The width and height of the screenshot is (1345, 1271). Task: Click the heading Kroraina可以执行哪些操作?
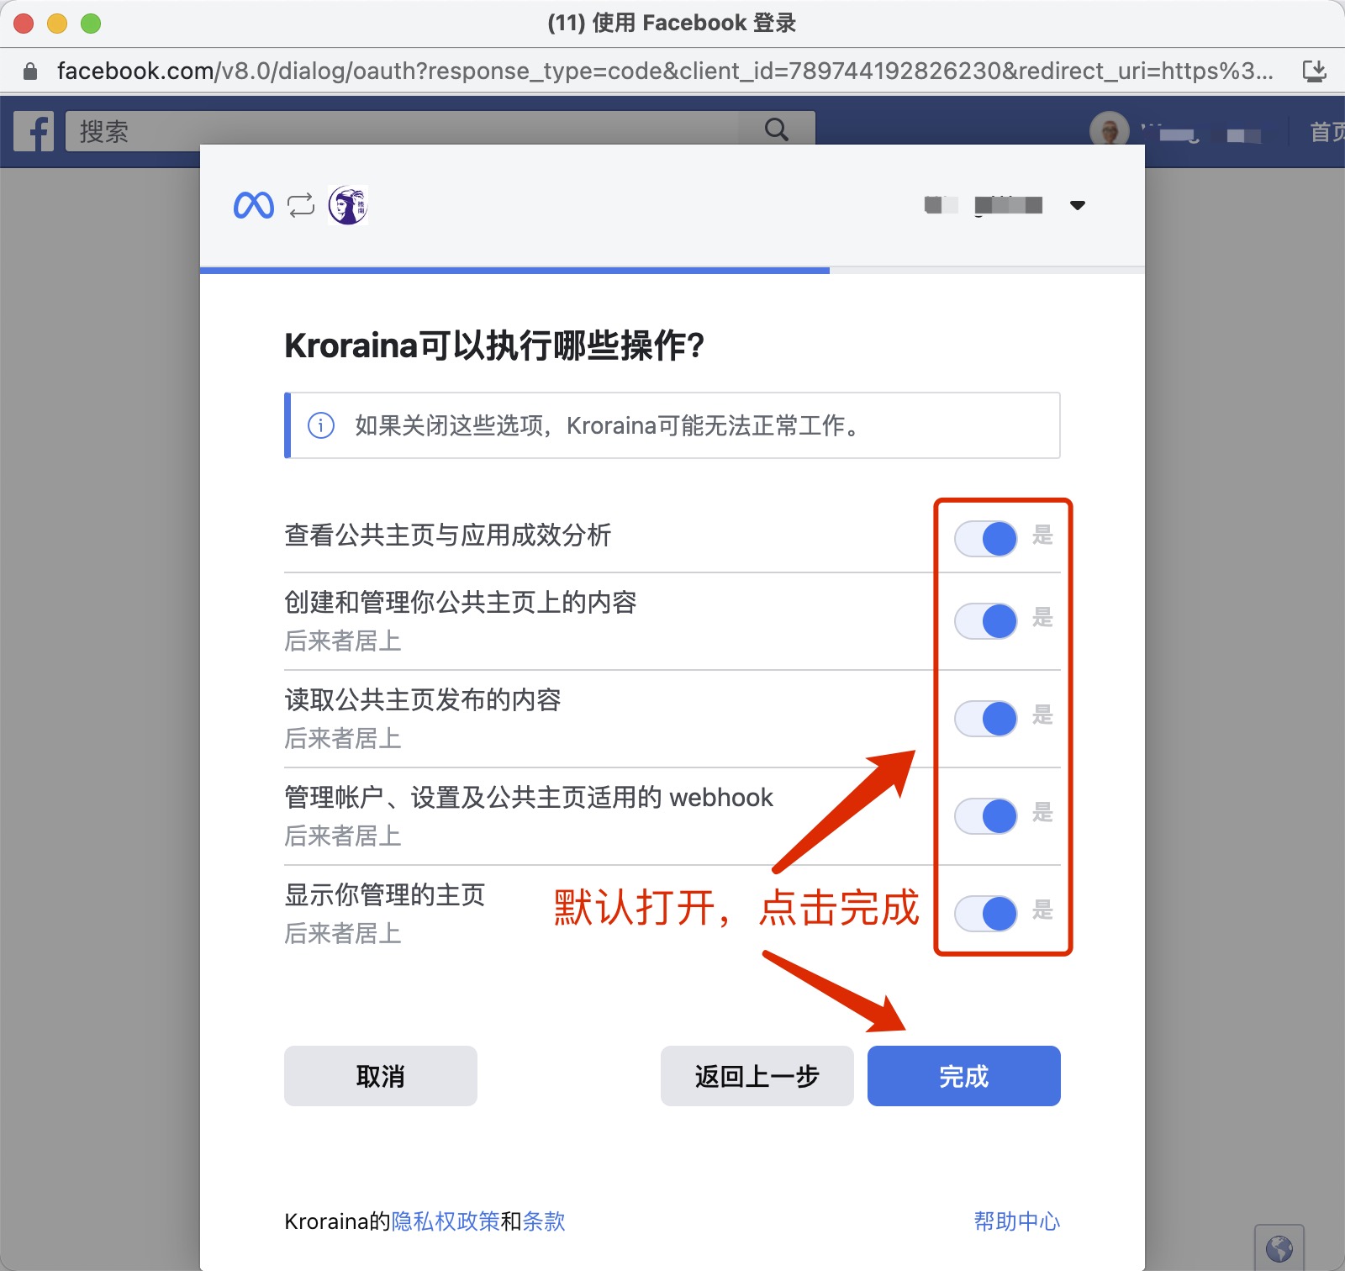tap(494, 345)
